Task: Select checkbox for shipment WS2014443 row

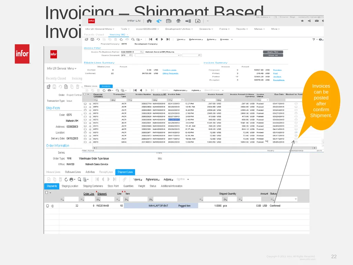Action: tap(47, 206)
